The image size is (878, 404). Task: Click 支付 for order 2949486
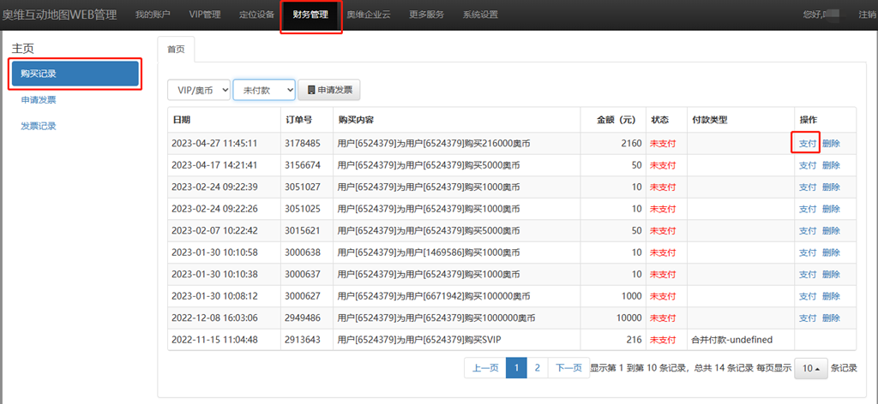808,318
